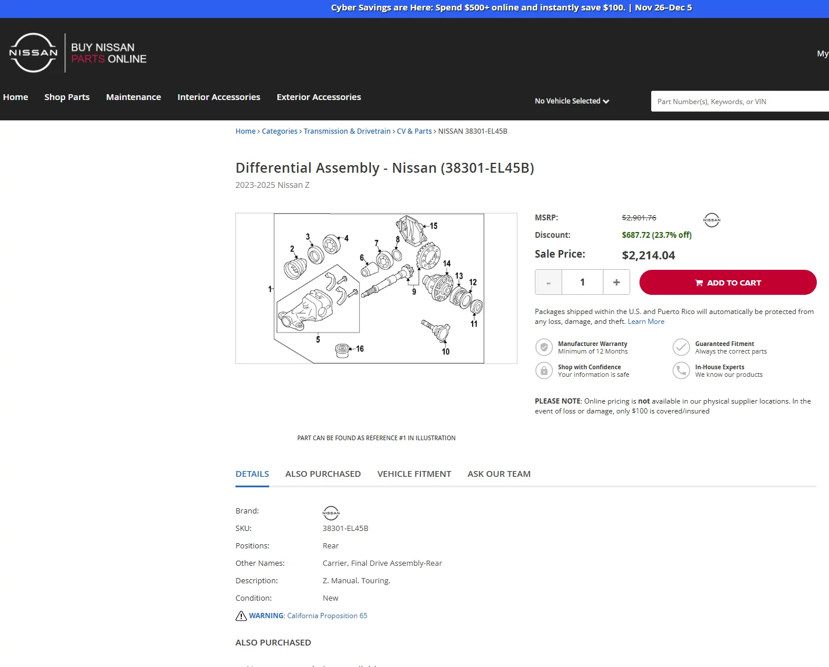Screen dimensions: 829x667
Task: Open Interior Accessories menu
Action: pyautogui.click(x=219, y=97)
